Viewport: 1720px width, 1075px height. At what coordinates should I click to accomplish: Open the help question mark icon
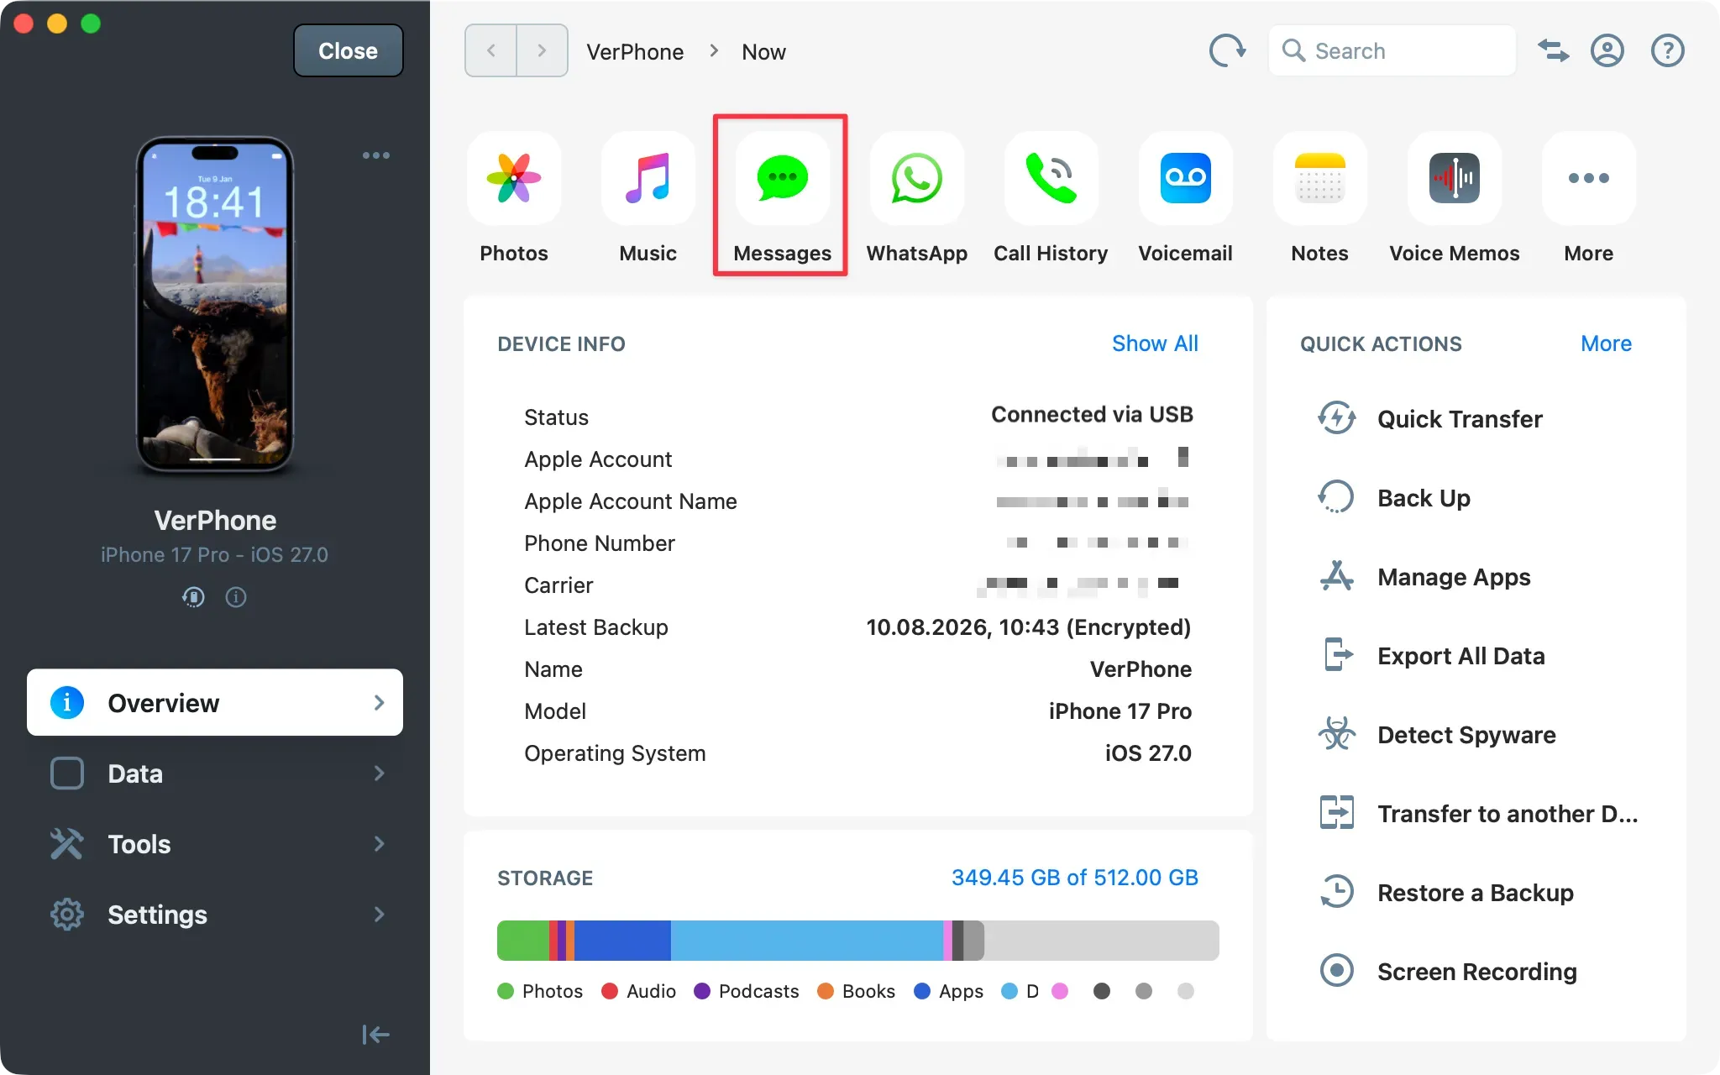coord(1668,51)
